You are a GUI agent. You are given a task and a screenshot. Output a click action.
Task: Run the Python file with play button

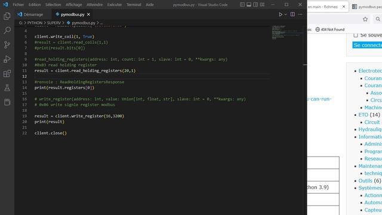(x=281, y=14)
